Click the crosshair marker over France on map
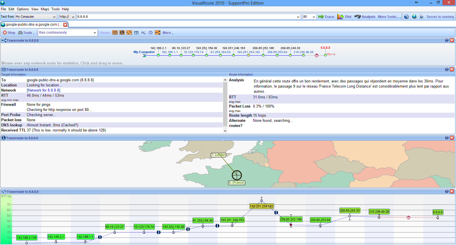Viewport: 456px width, 245px height. tap(237, 175)
